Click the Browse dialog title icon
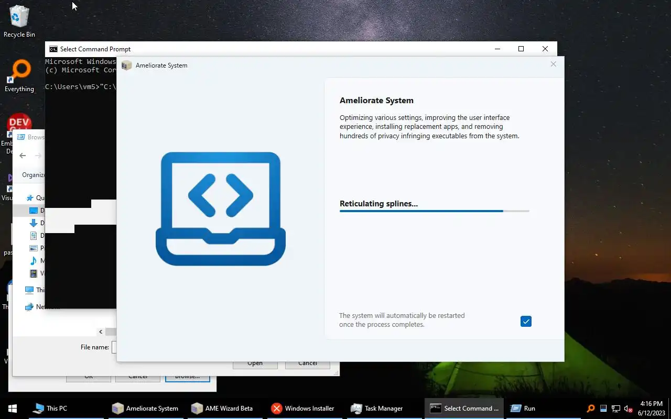 coord(21,137)
